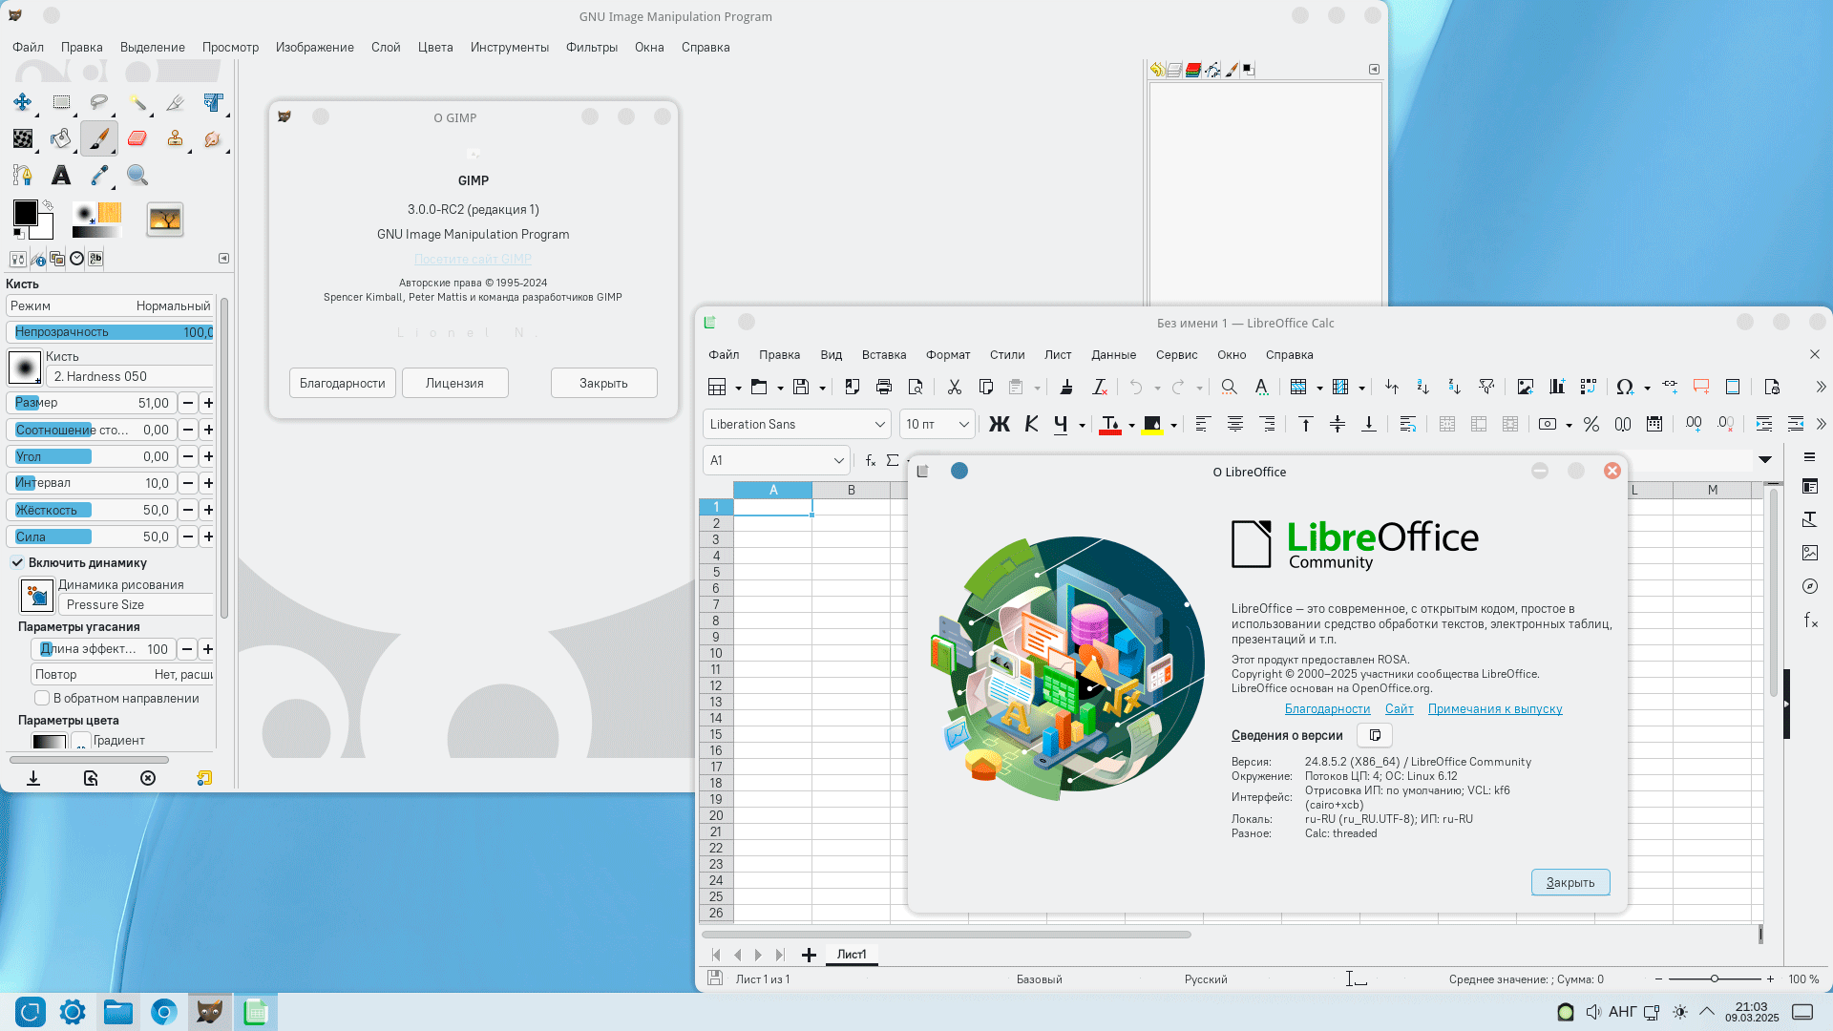Swap foreground and background colors in GIMP
Viewport: 1833px width, 1031px height.
point(48,204)
